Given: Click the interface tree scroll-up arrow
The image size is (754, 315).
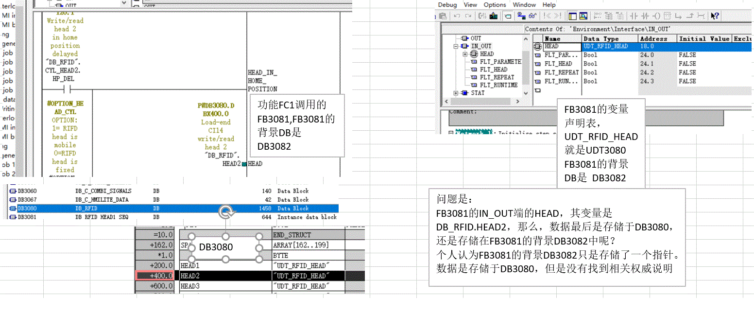Looking at the screenshot, I should tap(527, 39).
